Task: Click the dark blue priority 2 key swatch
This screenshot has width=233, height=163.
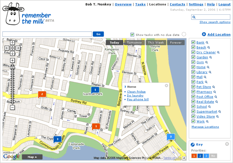Action: (200, 156)
